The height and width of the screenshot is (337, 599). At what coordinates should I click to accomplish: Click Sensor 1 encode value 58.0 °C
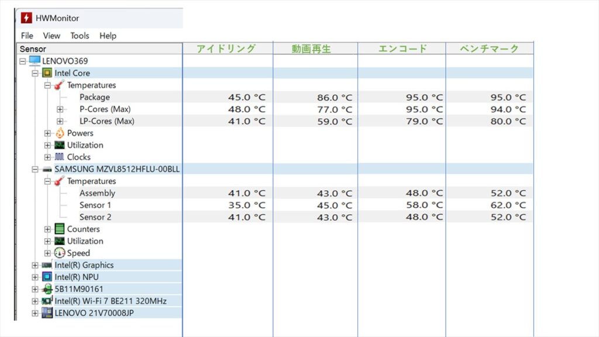(425, 205)
